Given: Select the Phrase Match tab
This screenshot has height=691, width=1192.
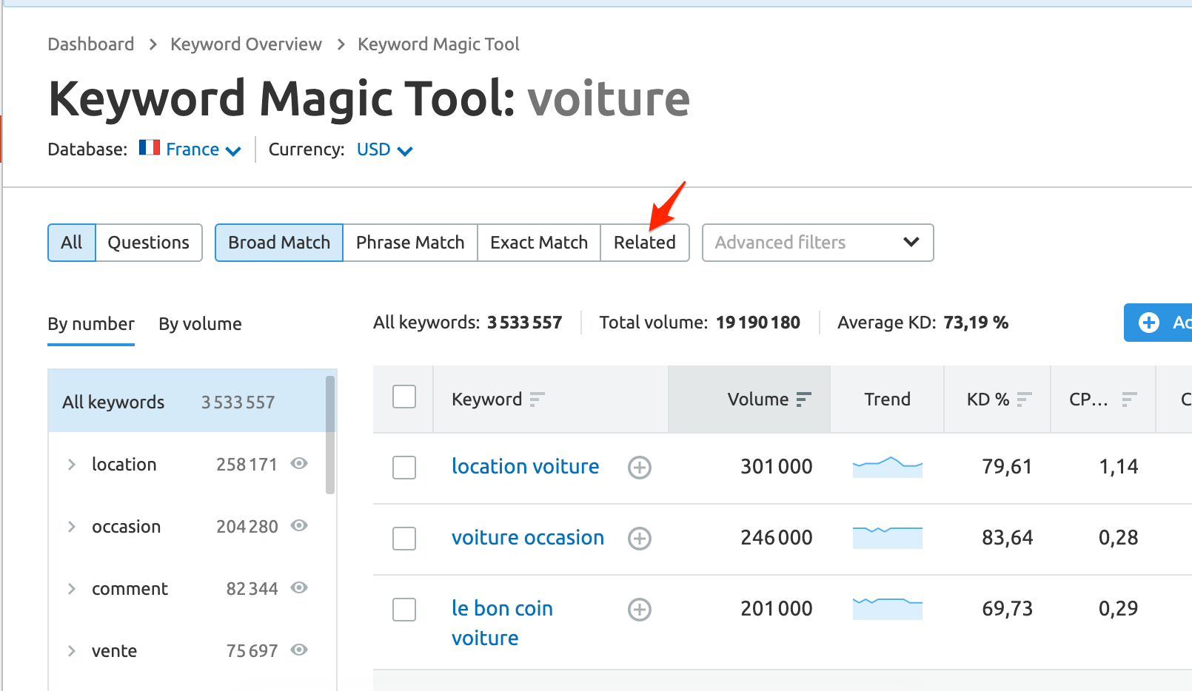Looking at the screenshot, I should pos(409,243).
